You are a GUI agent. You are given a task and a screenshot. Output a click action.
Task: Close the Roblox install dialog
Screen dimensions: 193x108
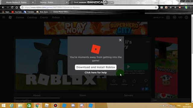point(120,40)
